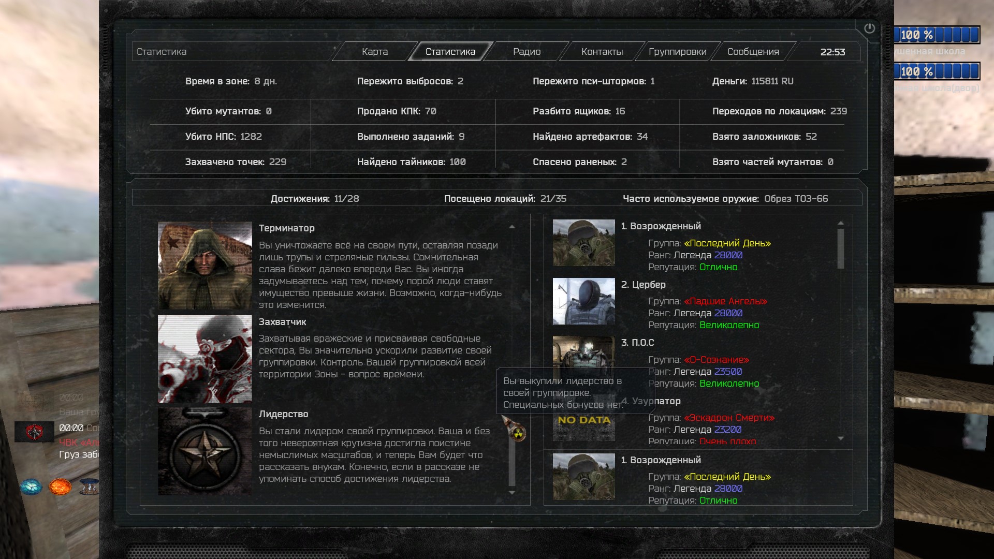
Task: Click the spool-shaped artifact icon
Action: coord(89,487)
